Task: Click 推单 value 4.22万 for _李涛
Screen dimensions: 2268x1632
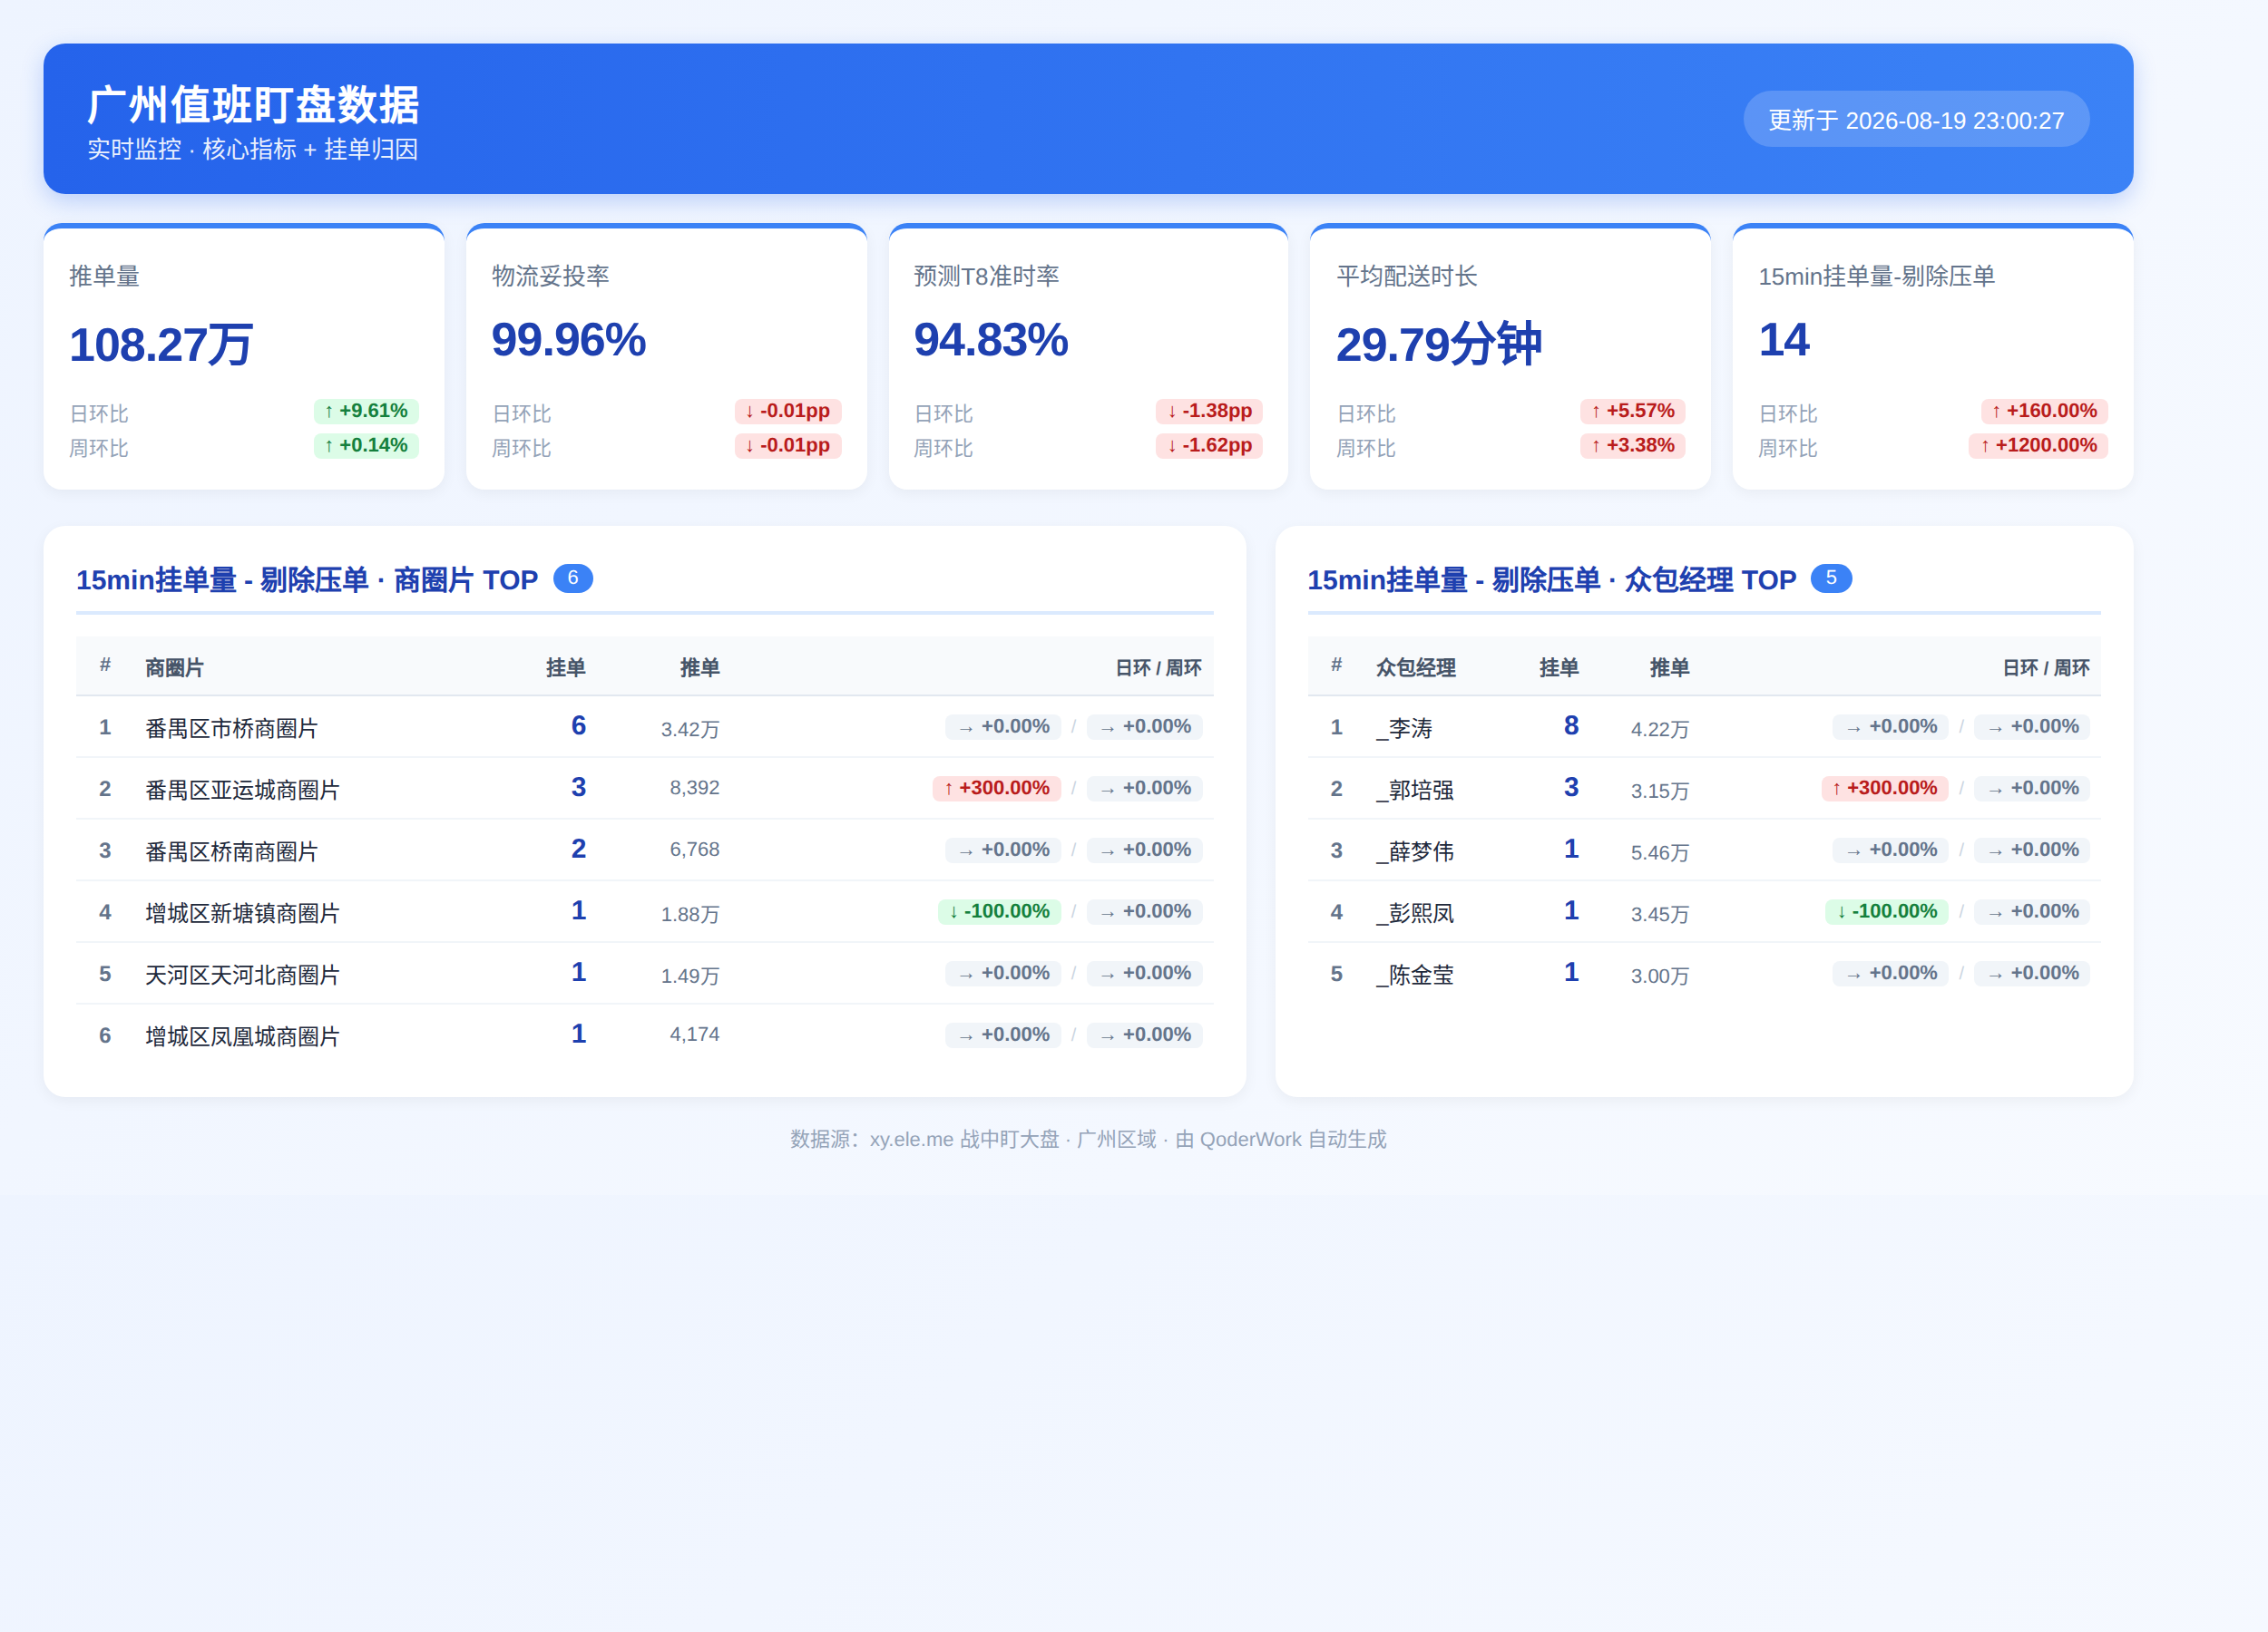Action: 1660,729
